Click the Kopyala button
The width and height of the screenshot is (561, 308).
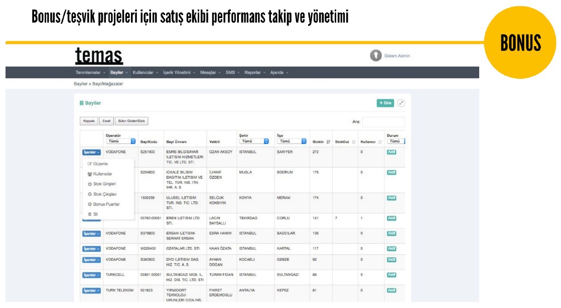pos(89,121)
